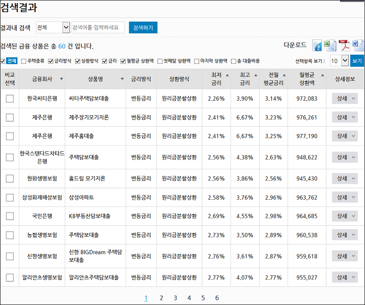The width and height of the screenshot is (365, 305).
Task: Select compare checkbox for 한화생명보험 row
Action: click(x=10, y=179)
